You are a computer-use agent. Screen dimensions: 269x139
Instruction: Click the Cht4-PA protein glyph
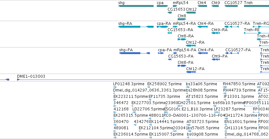tap(203, 53)
